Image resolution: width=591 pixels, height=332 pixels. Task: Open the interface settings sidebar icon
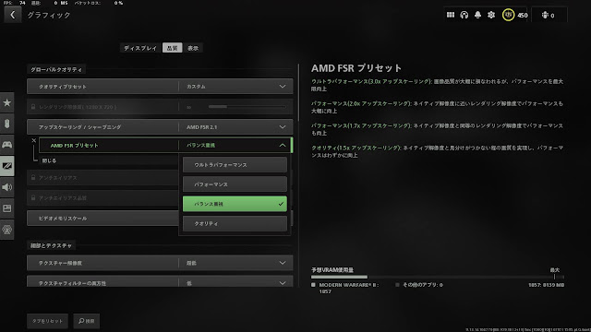point(7,208)
